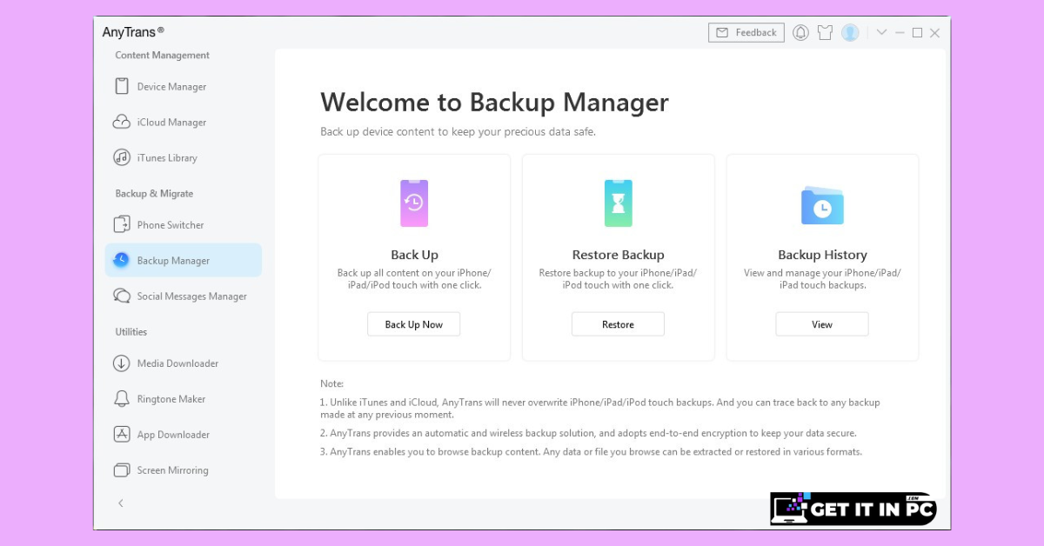Send feedback via the Feedback button
1044x546 pixels.
click(746, 32)
